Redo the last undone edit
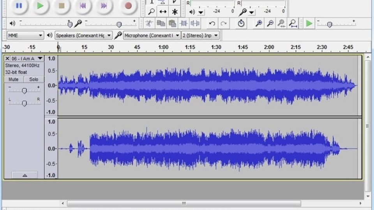This screenshot has height=210, width=374. 224,23
